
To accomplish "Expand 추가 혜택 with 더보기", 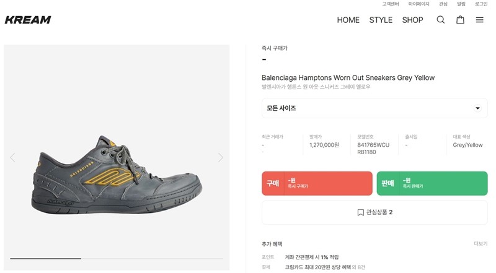I will [480, 244].
